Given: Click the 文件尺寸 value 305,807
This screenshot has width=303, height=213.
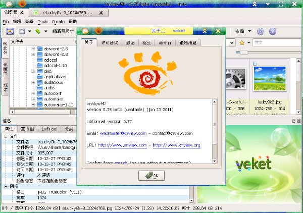Looking at the screenshot, I should click(45, 153).
